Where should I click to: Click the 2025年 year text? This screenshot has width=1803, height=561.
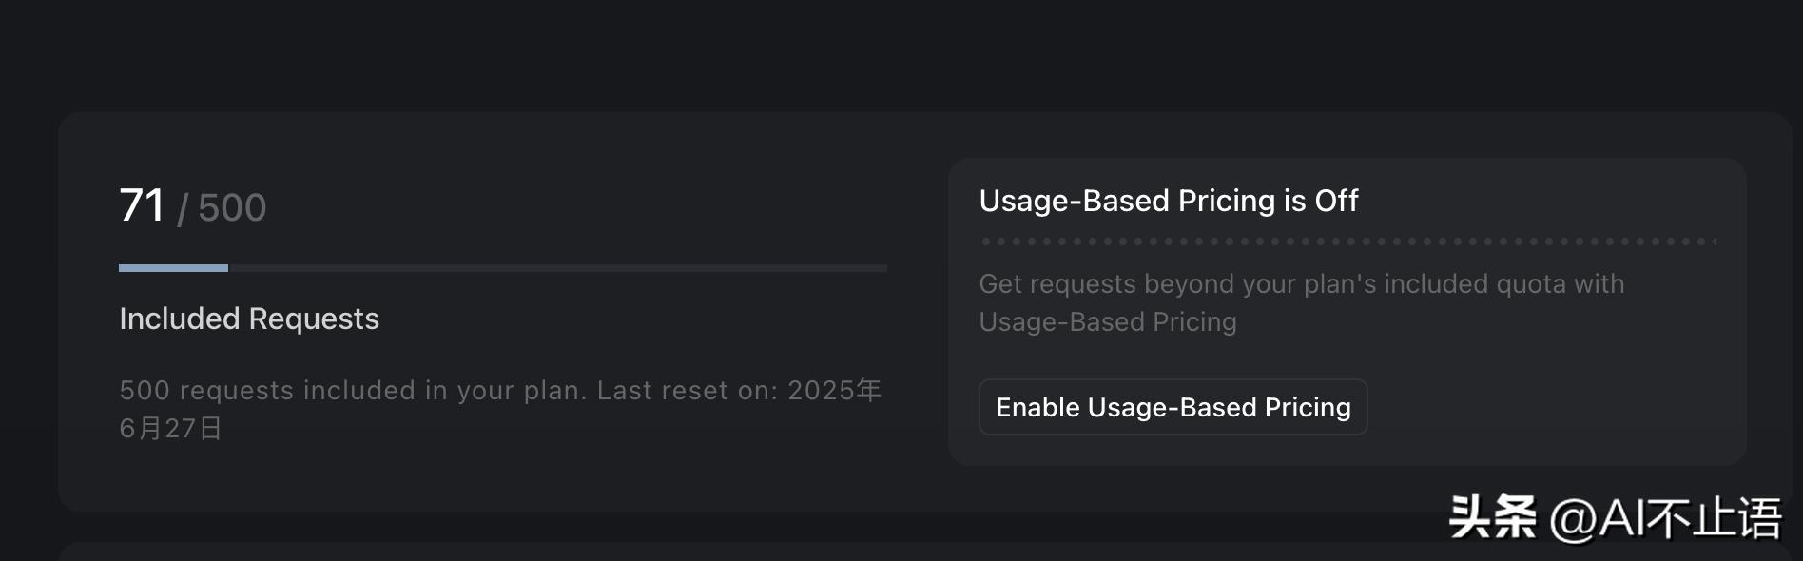834,390
